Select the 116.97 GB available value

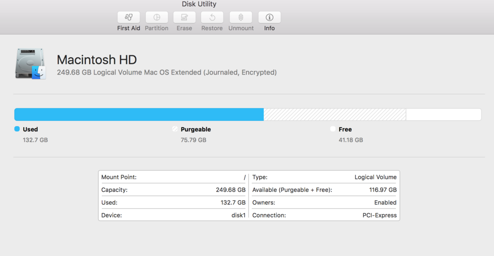point(383,190)
